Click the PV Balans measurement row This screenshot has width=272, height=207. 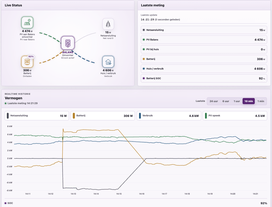click(204, 40)
